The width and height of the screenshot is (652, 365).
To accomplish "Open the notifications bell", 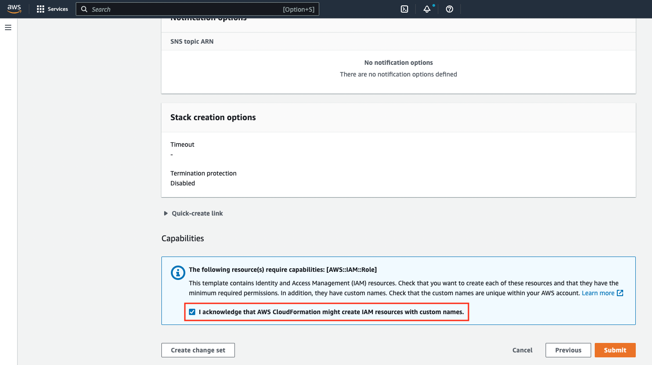I will pos(427,9).
